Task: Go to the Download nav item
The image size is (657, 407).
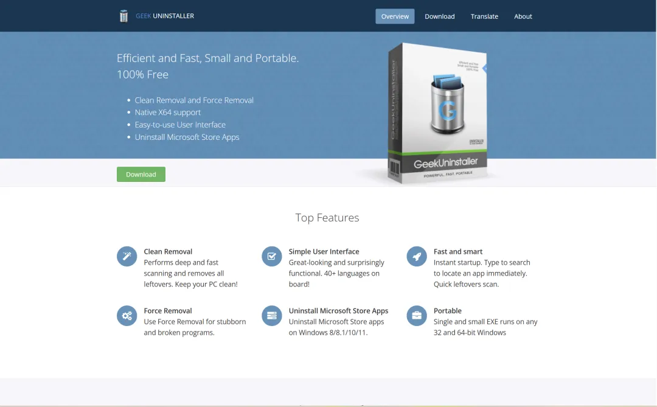Action: point(440,16)
